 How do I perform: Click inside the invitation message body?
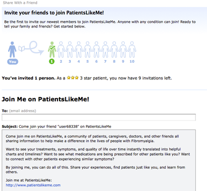[x=99, y=160]
